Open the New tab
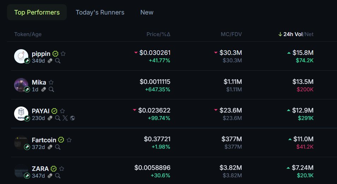The width and height of the screenshot is (337, 184). (147, 12)
